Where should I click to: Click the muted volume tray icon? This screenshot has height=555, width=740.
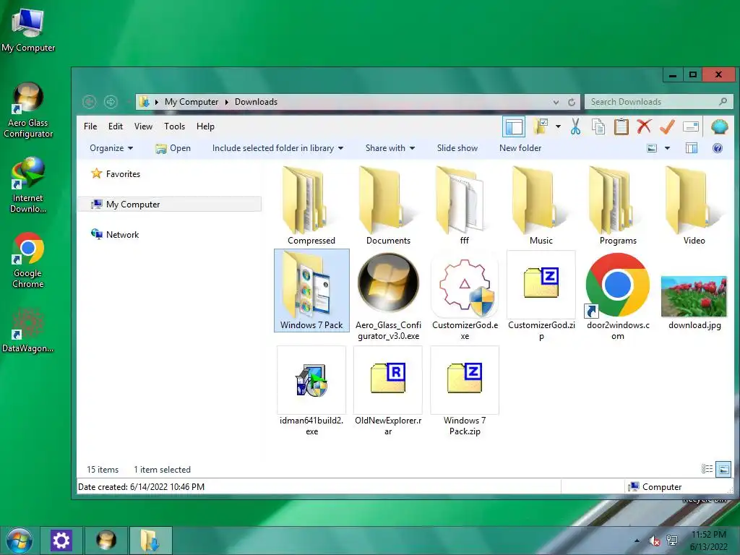[654, 541]
